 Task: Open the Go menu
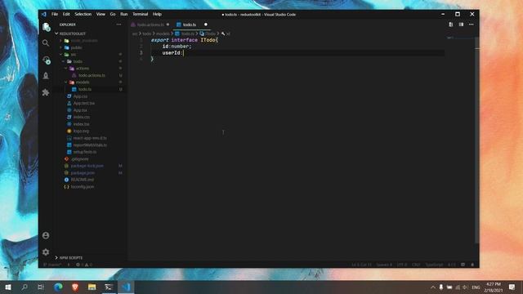point(113,15)
